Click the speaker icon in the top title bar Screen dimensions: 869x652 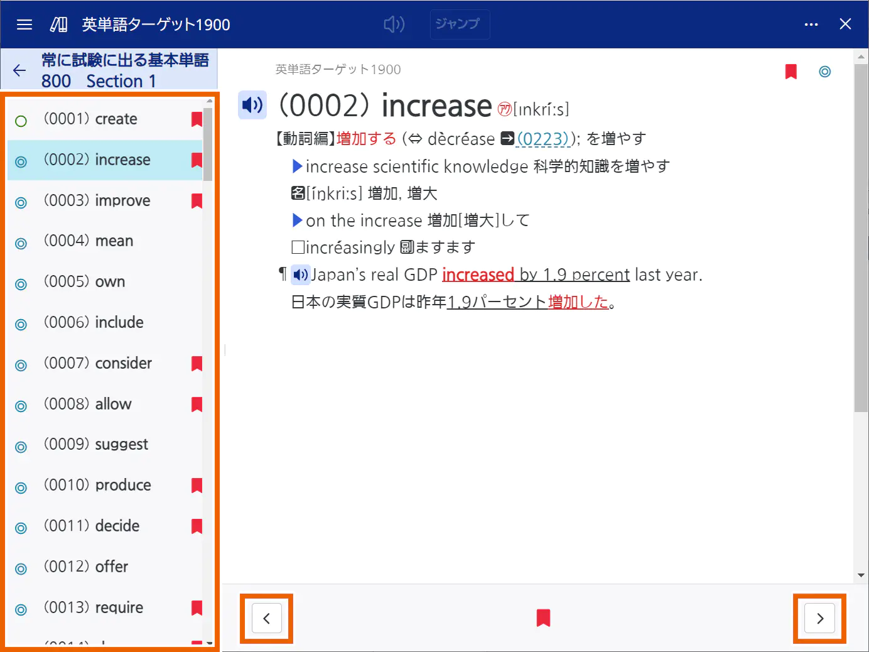click(394, 24)
